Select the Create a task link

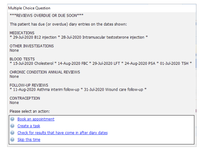pyautogui.click(x=29, y=126)
